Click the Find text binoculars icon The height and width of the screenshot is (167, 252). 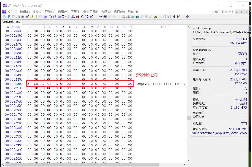click(x=73, y=17)
